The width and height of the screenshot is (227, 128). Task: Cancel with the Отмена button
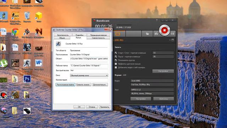pos(92,107)
